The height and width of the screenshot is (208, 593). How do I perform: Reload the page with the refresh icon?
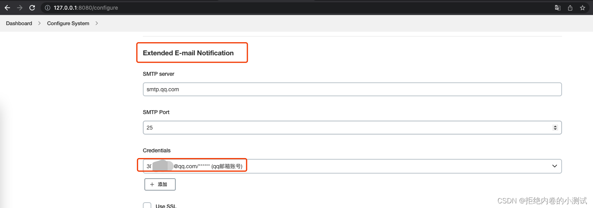pos(32,8)
